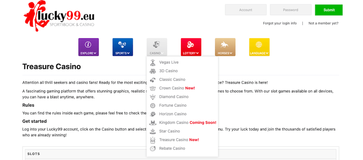Click the Rules subheading
Image resolution: width=363 pixels, height=160 pixels.
(x=28, y=105)
